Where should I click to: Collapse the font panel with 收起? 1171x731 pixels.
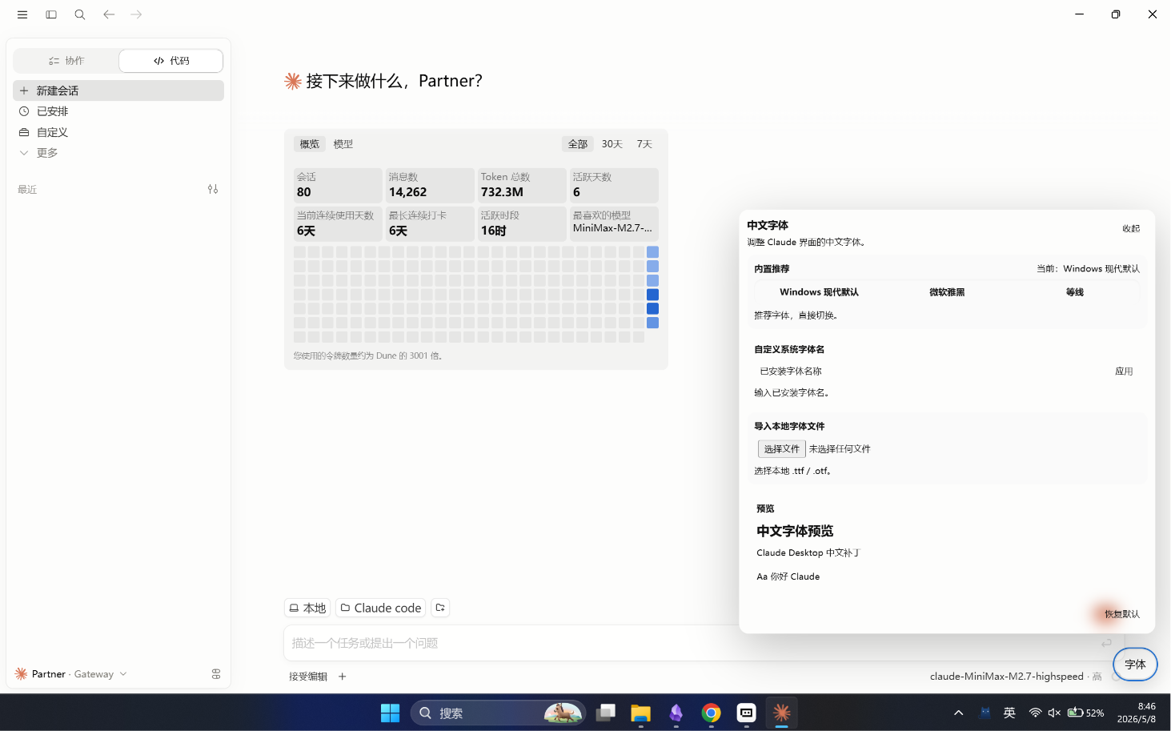click(1131, 228)
